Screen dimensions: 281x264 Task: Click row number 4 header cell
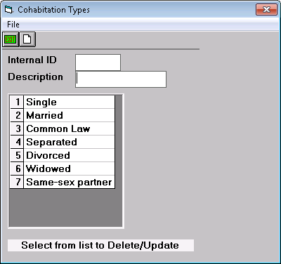[17, 142]
